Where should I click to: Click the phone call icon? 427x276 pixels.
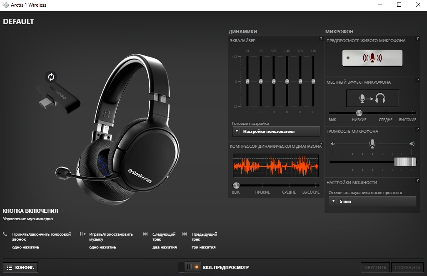pos(5,234)
